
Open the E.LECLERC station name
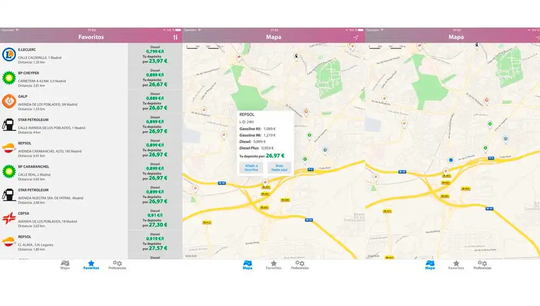[x=27, y=50]
